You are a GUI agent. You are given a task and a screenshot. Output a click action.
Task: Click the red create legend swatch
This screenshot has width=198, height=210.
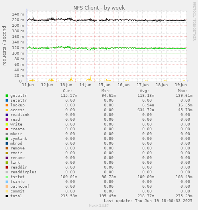click(7, 129)
